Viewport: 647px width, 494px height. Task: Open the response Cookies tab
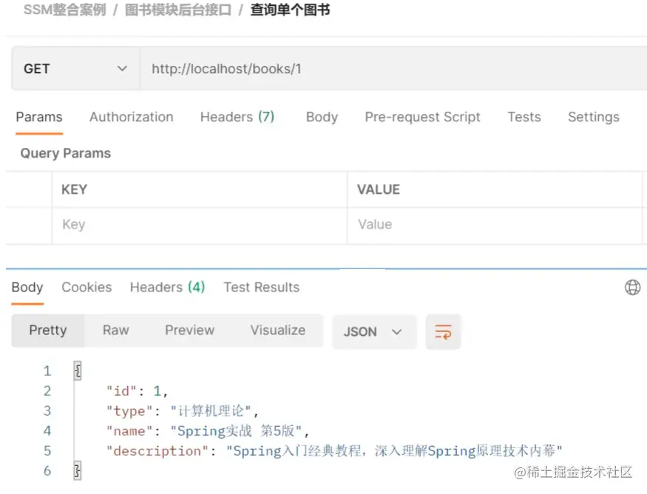pyautogui.click(x=87, y=287)
